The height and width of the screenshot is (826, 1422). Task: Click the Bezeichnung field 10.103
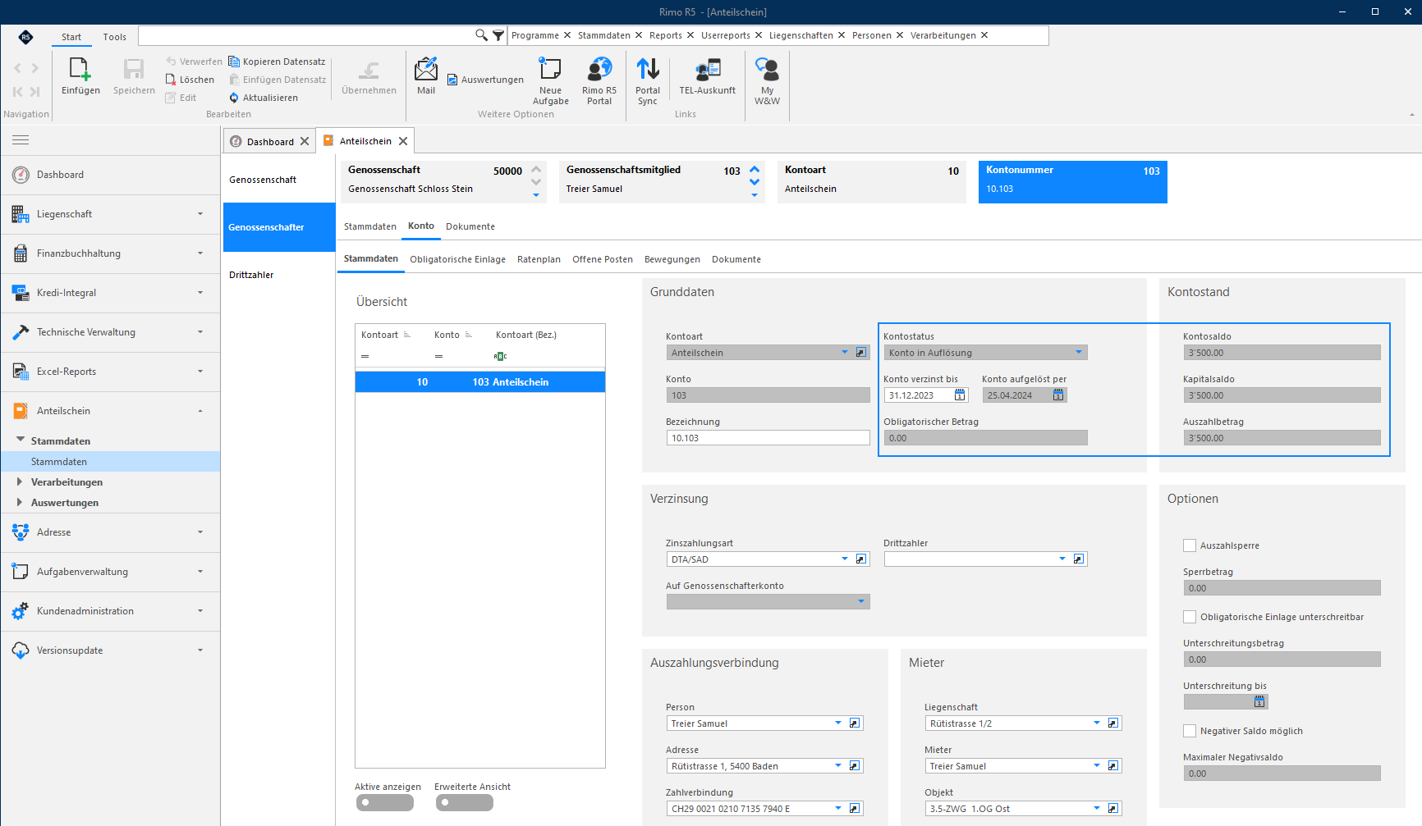coord(768,438)
